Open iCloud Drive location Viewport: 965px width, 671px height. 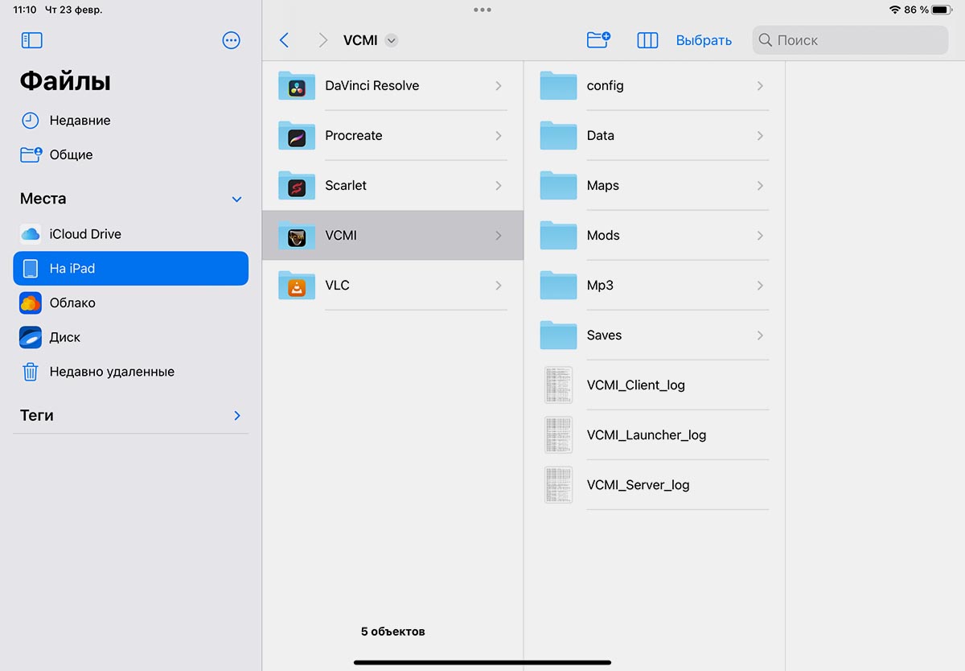click(130, 234)
